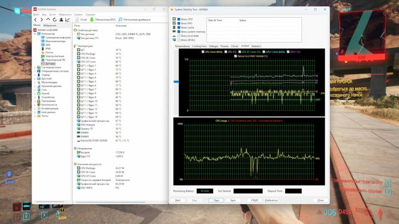This screenshot has height=224, width=399.
Task: Click the Stress system memory icon
Action: point(174,32)
